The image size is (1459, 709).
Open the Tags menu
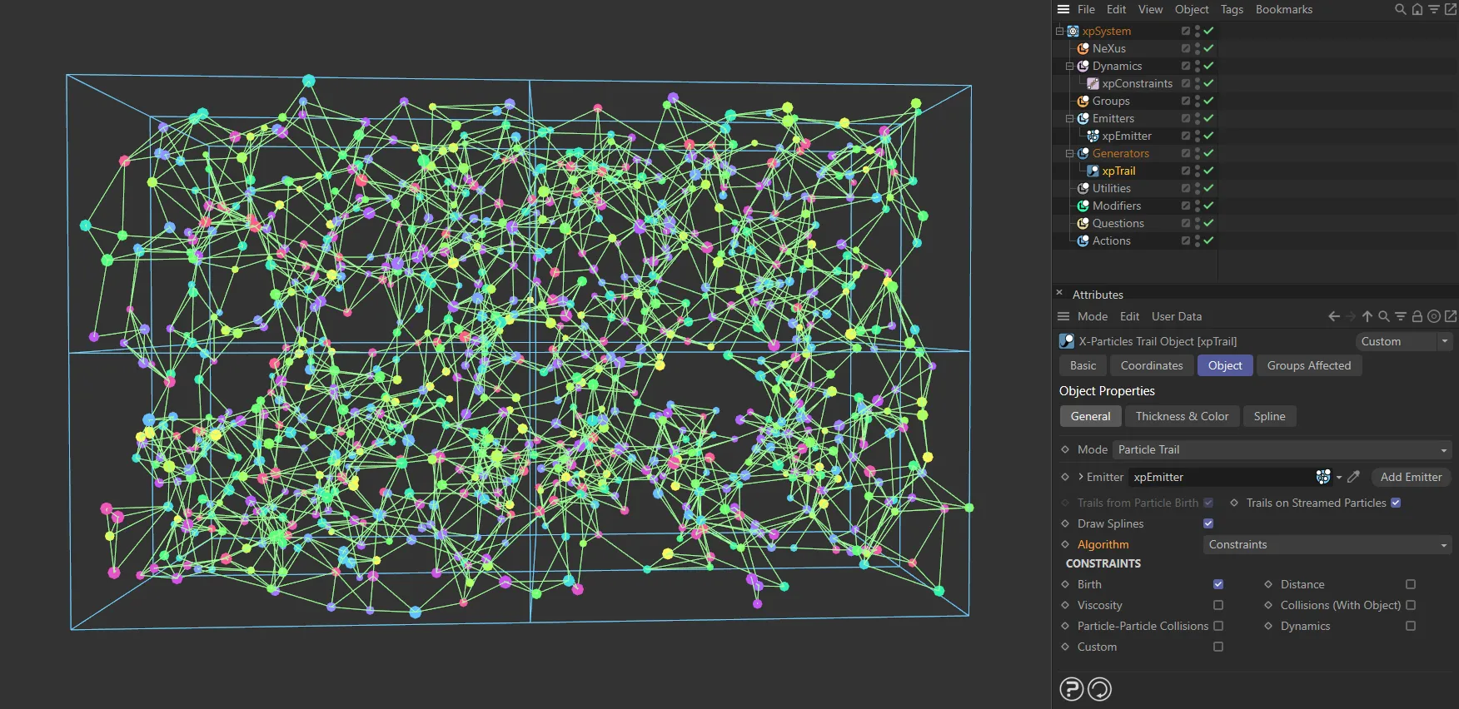click(x=1232, y=9)
